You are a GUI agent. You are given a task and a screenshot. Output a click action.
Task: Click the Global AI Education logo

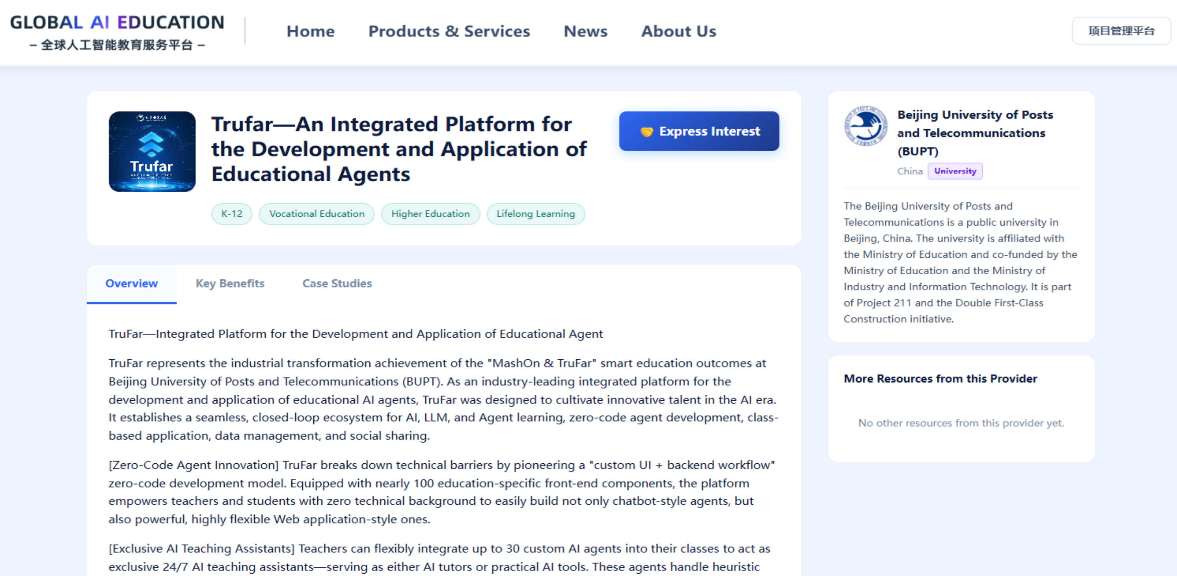[x=117, y=32]
